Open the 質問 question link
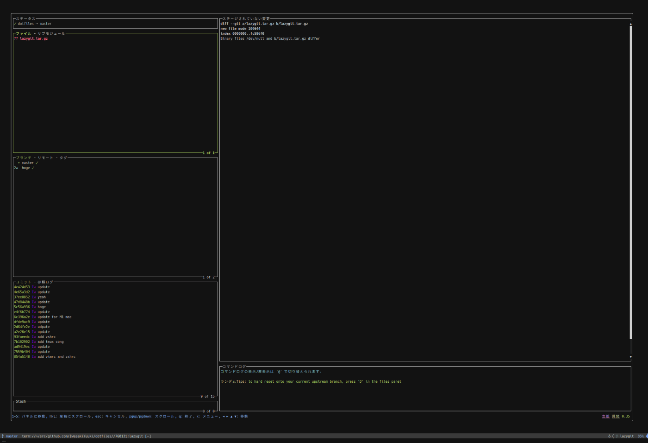Image resolution: width=648 pixels, height=443 pixels. click(x=615, y=416)
